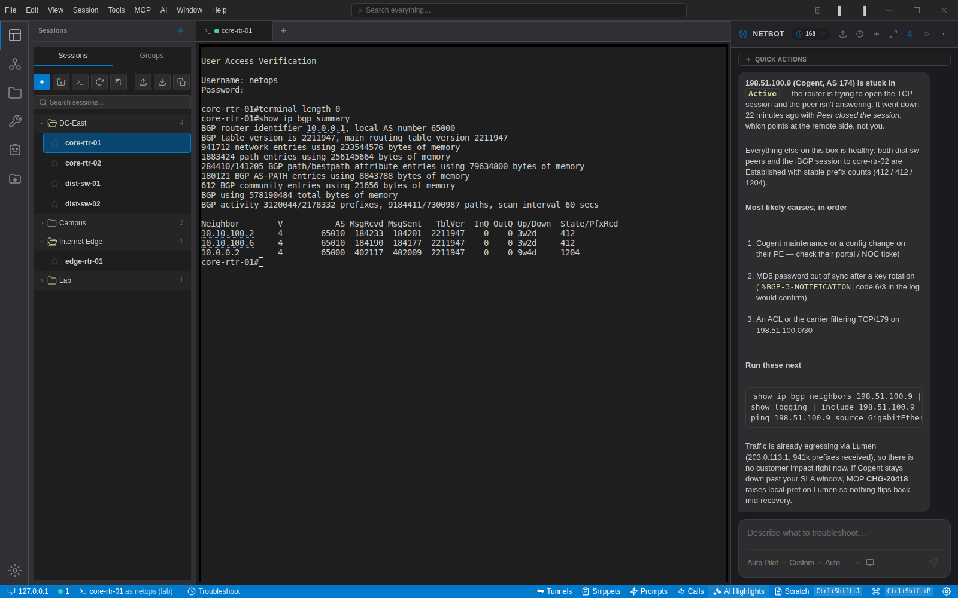Toggle the NETBOT panel pin
The width and height of the screenshot is (958, 598).
(x=910, y=34)
